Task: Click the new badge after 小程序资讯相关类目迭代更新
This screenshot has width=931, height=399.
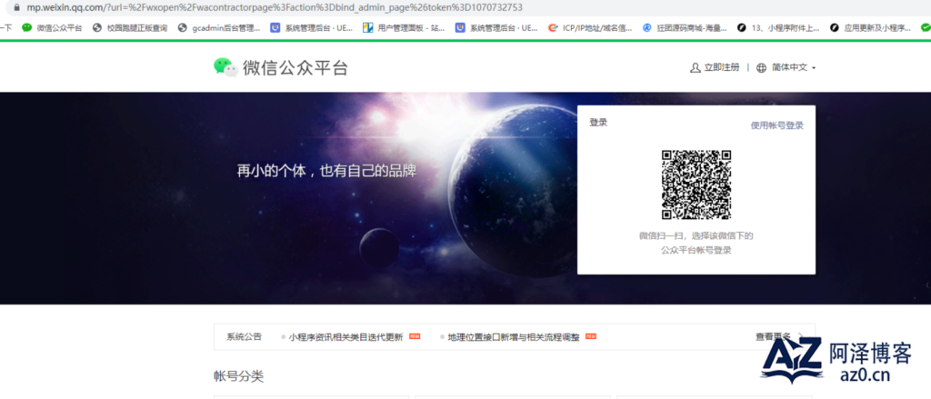Action: tap(415, 336)
